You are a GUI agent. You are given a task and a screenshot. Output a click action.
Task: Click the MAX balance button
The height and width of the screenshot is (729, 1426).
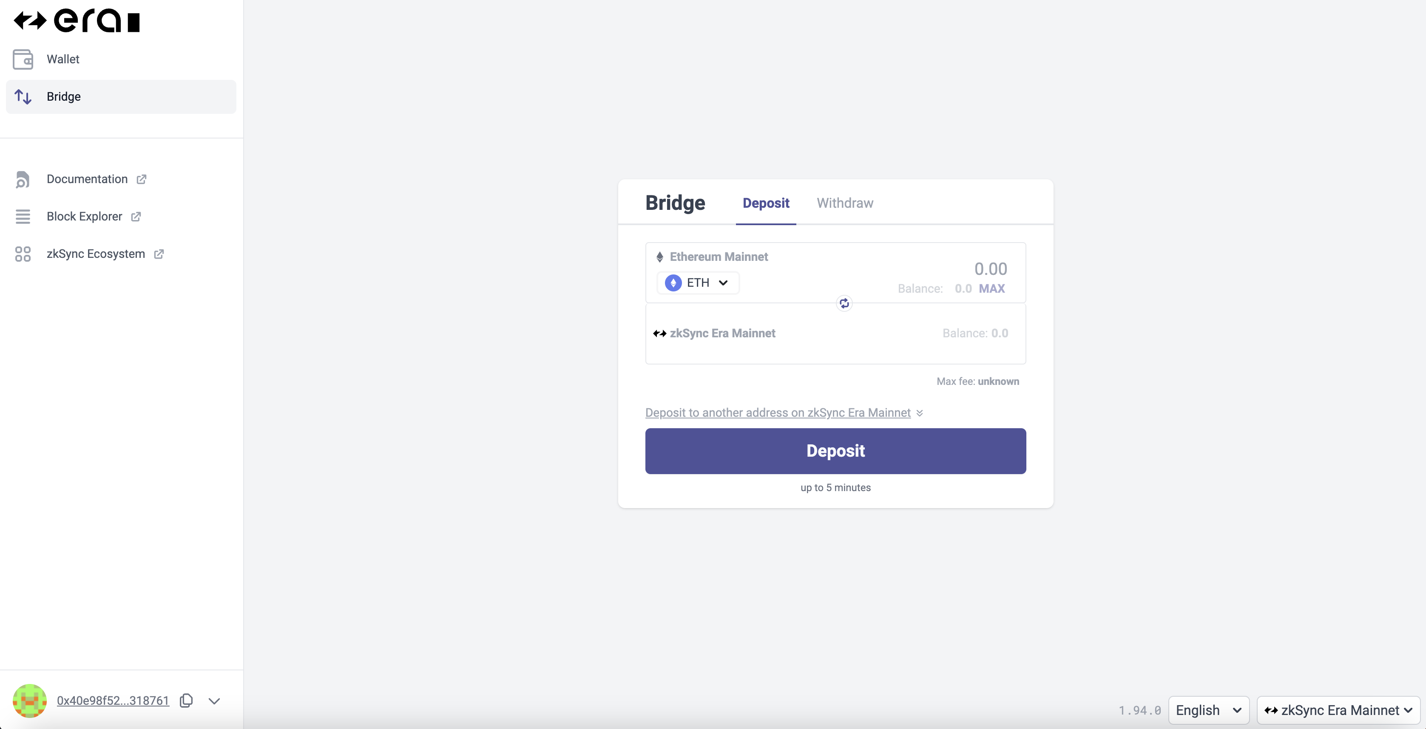click(991, 288)
